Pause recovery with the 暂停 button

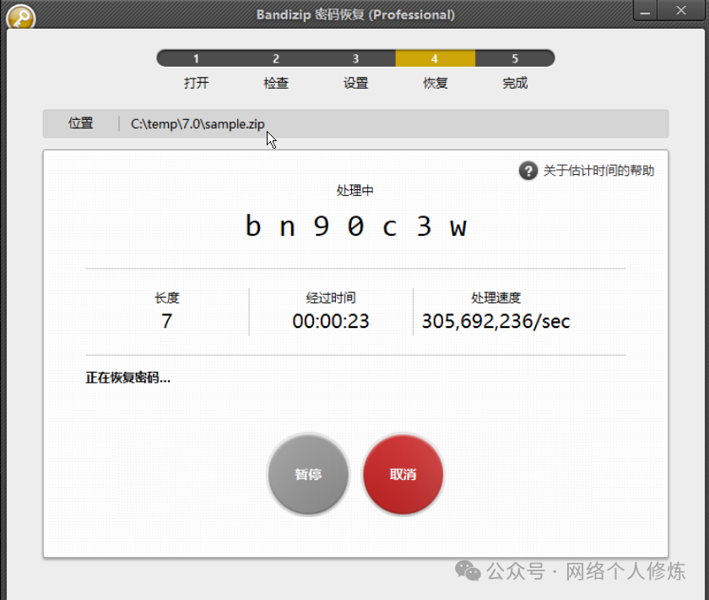pyautogui.click(x=308, y=474)
